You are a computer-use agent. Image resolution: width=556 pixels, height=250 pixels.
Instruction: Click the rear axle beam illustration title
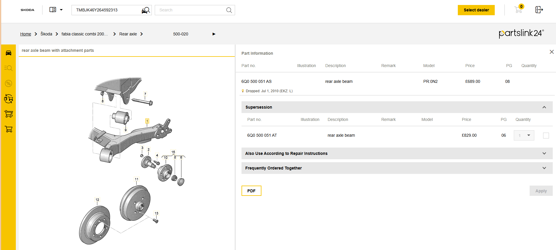[58, 50]
